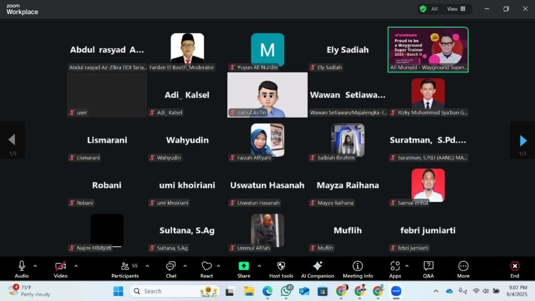Open the View layout menu

pos(456,9)
